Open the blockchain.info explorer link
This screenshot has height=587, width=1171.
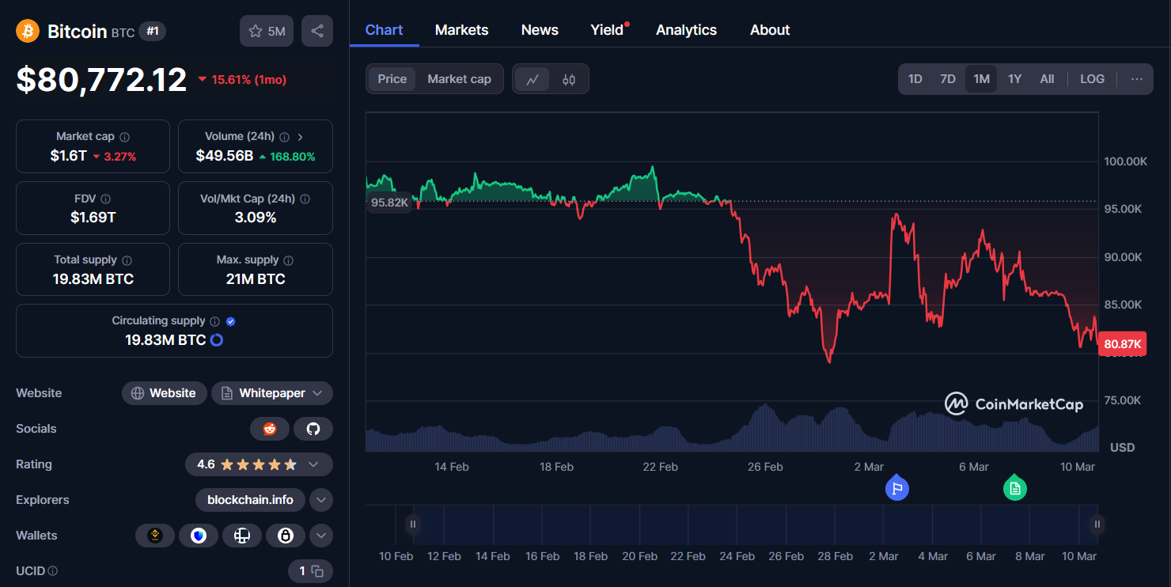point(250,500)
